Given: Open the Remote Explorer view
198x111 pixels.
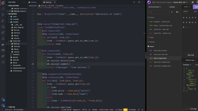Looking at the screenshot, I should (x=3, y=27).
